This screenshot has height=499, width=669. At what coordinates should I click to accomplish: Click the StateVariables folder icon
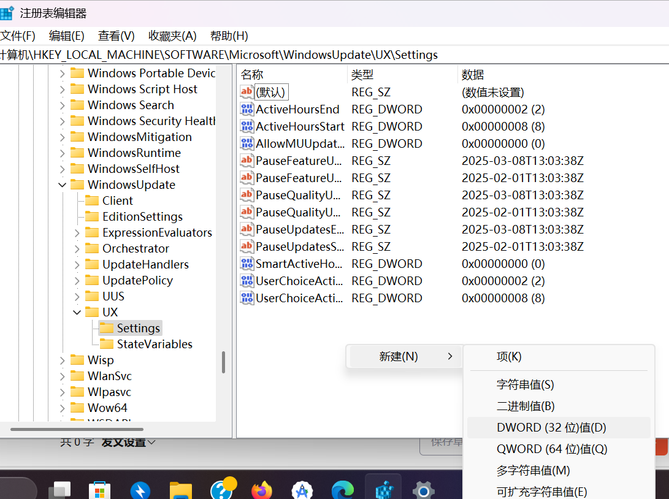pyautogui.click(x=107, y=344)
